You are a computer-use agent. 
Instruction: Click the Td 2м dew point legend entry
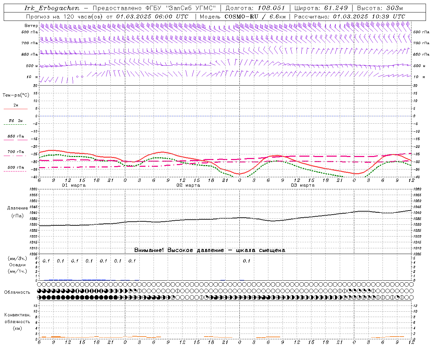pos(15,121)
